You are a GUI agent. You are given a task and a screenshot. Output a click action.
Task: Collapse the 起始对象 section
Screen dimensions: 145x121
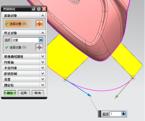coord(43,16)
